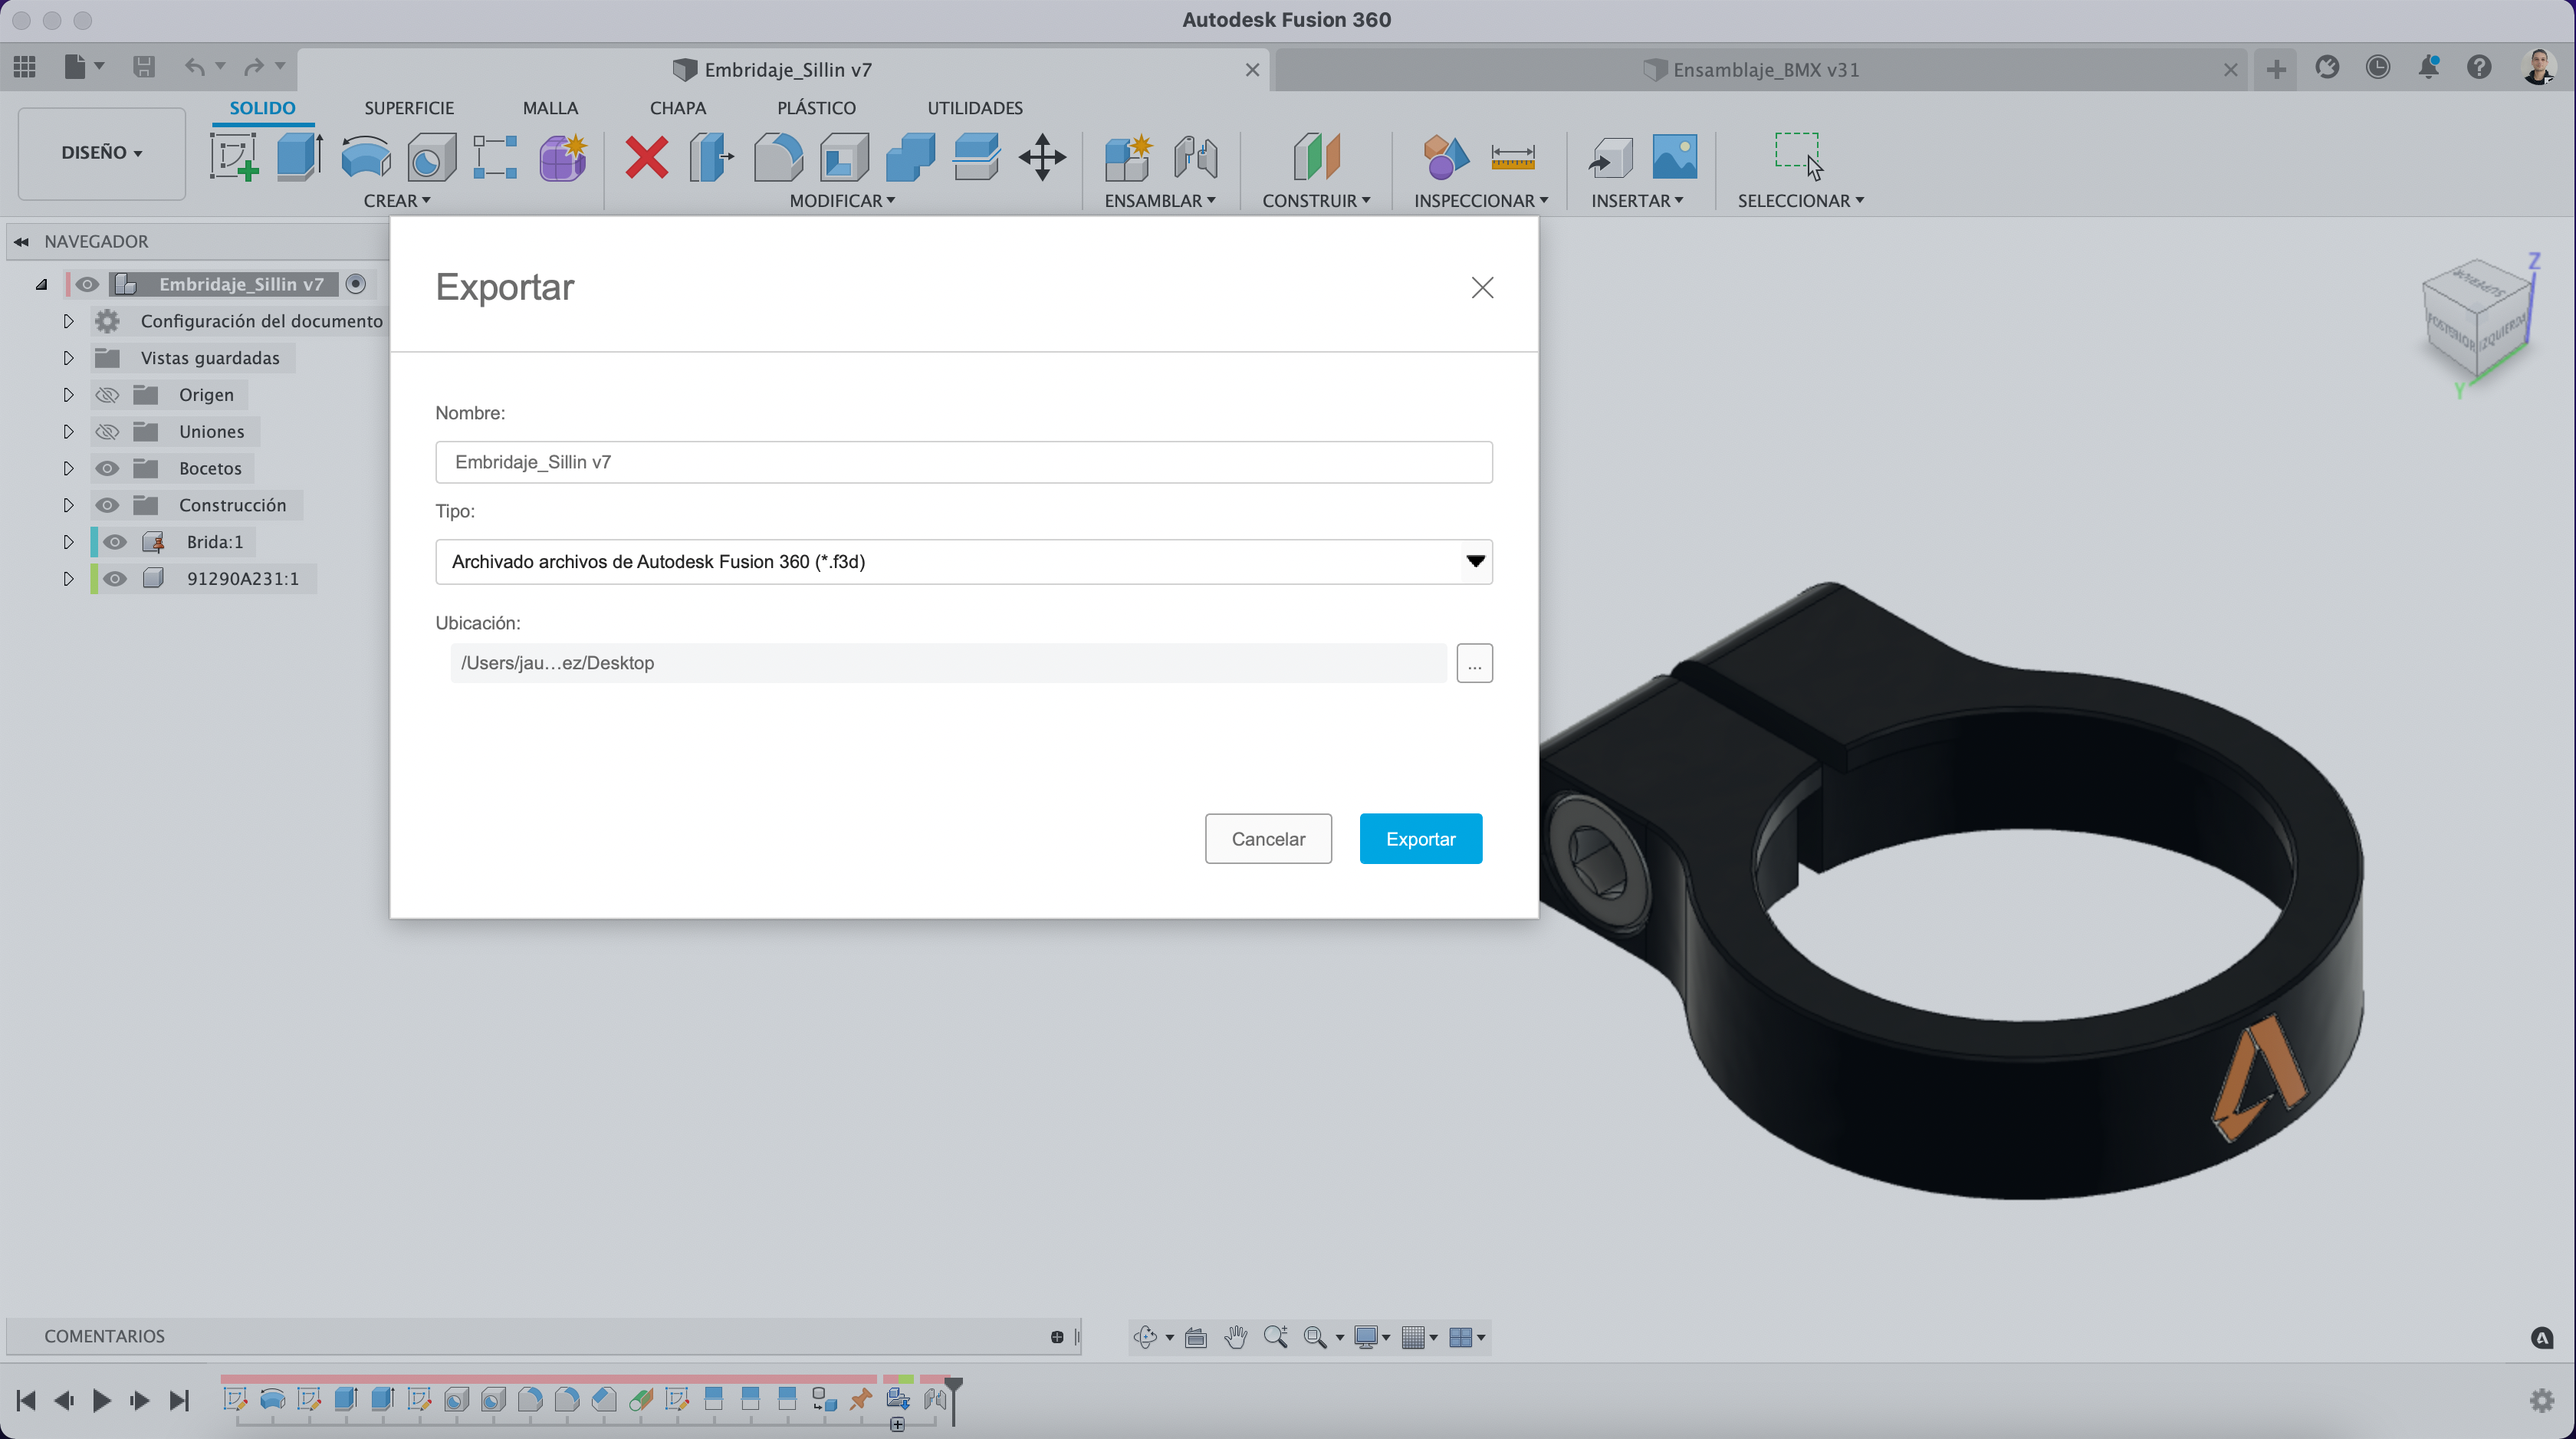Browse location with the ellipsis button
The image size is (2576, 1439).
pos(1474,663)
